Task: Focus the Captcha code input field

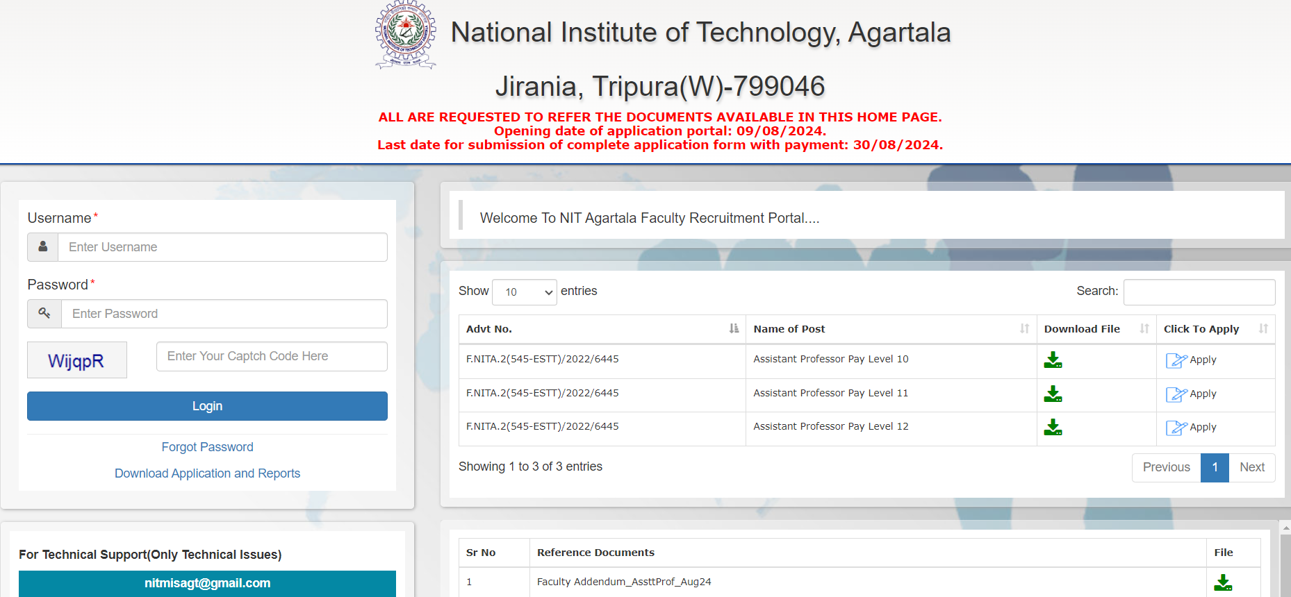Action: (272, 356)
